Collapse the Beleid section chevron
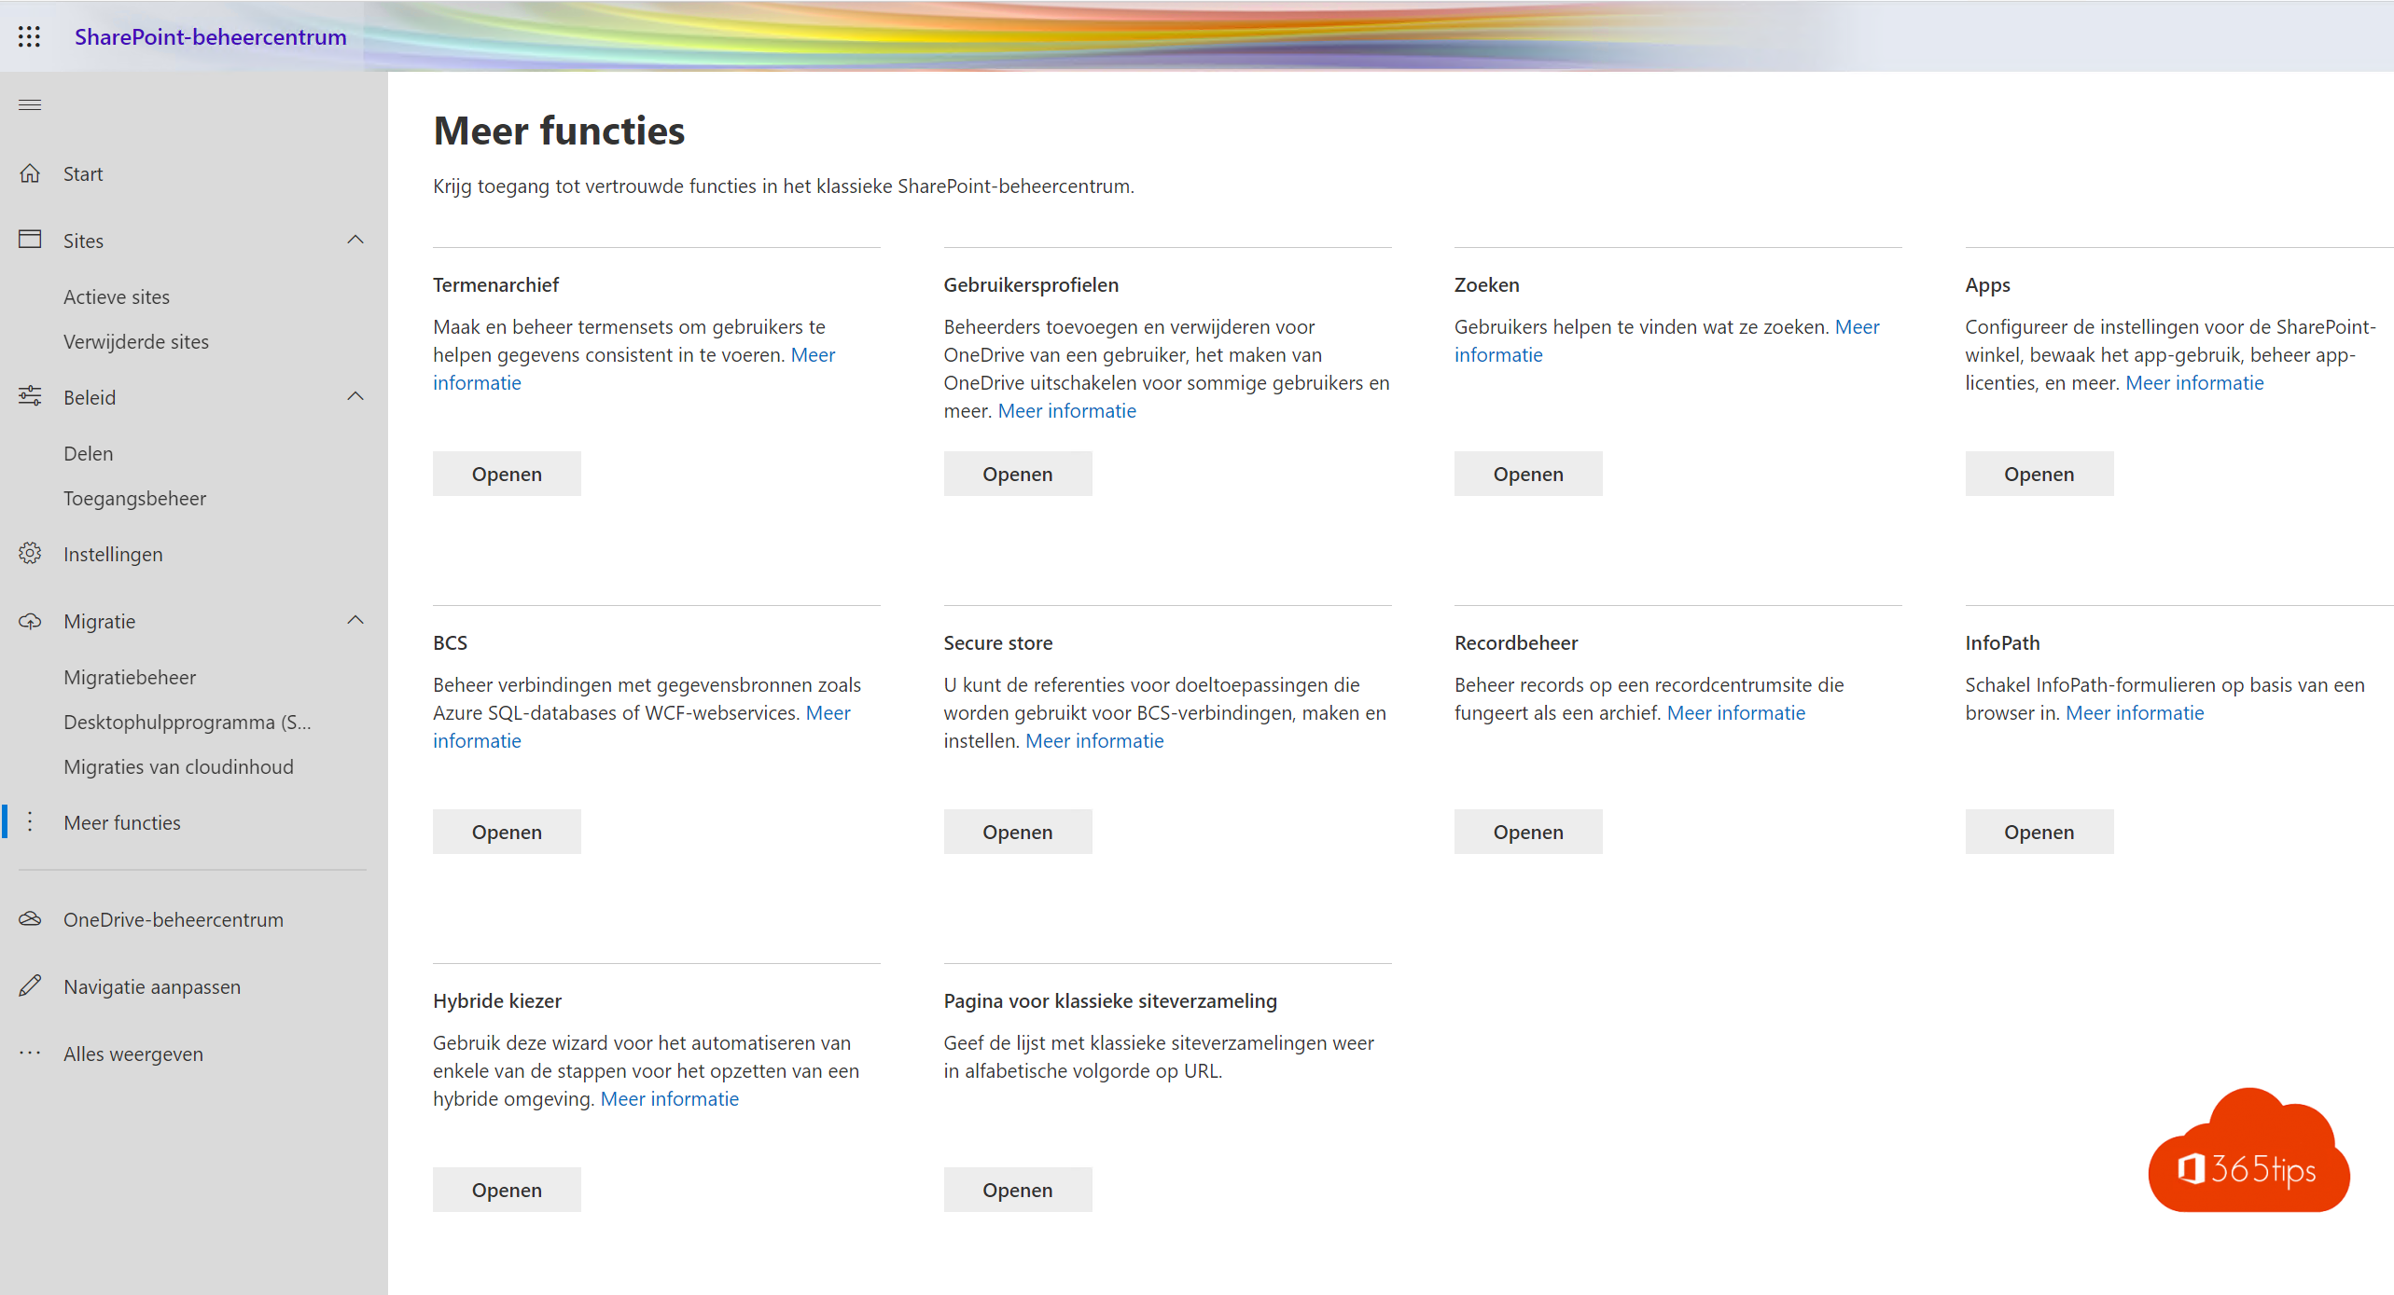The height and width of the screenshot is (1295, 2394). pos(355,396)
